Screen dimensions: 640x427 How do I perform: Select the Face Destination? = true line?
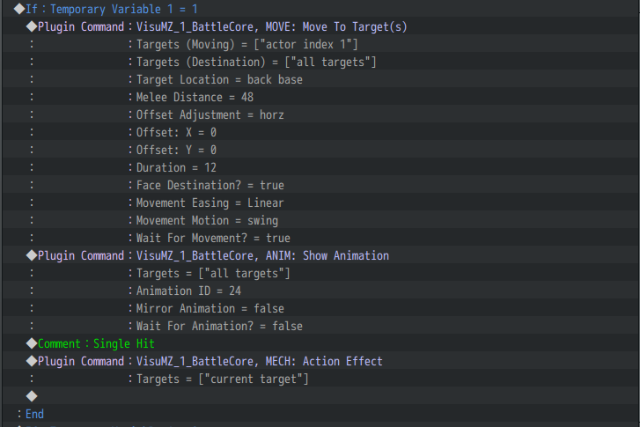(x=320, y=185)
